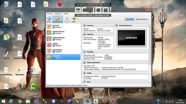
Task: Click the Firefox taskbar icon
Action: coord(104,101)
